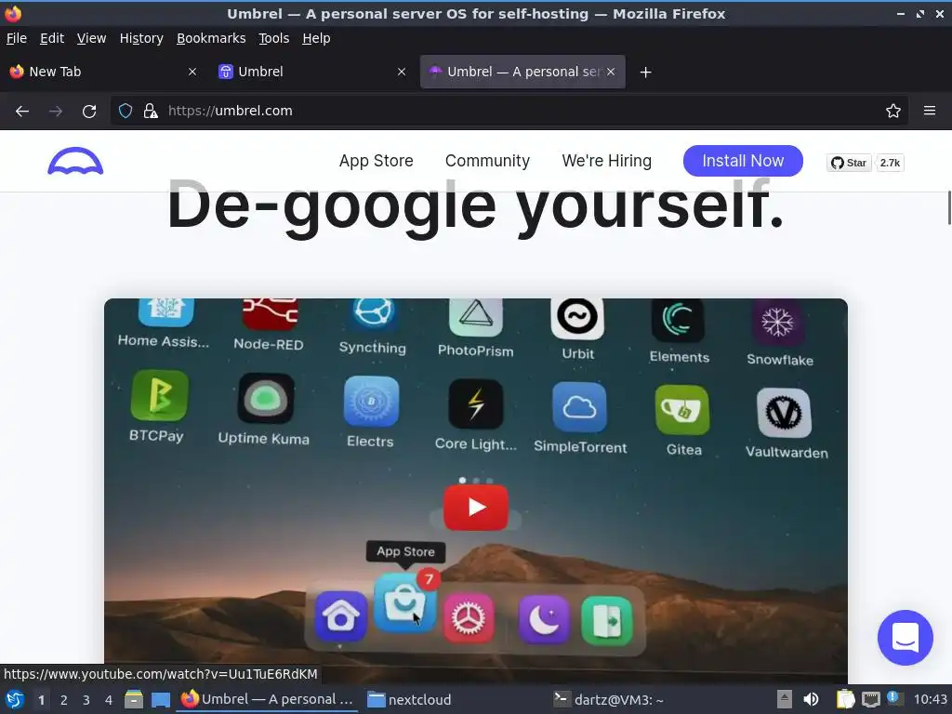
Task: Click the Community nav link
Action: click(487, 161)
